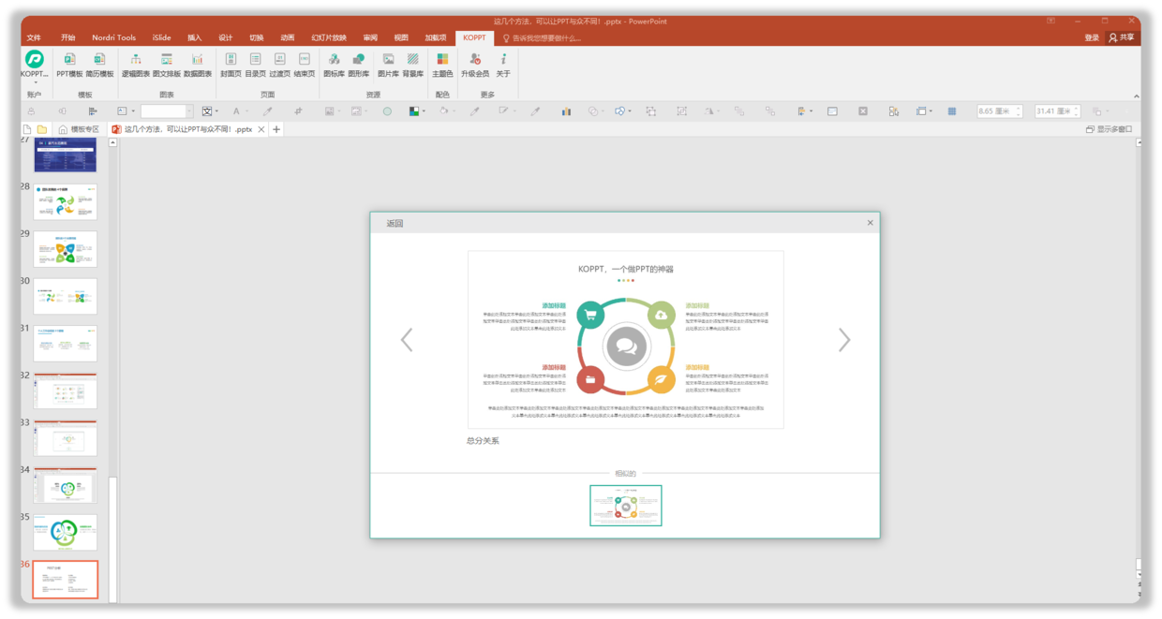Open the 文件 menu
This screenshot has width=1162, height=619.
[x=35, y=37]
